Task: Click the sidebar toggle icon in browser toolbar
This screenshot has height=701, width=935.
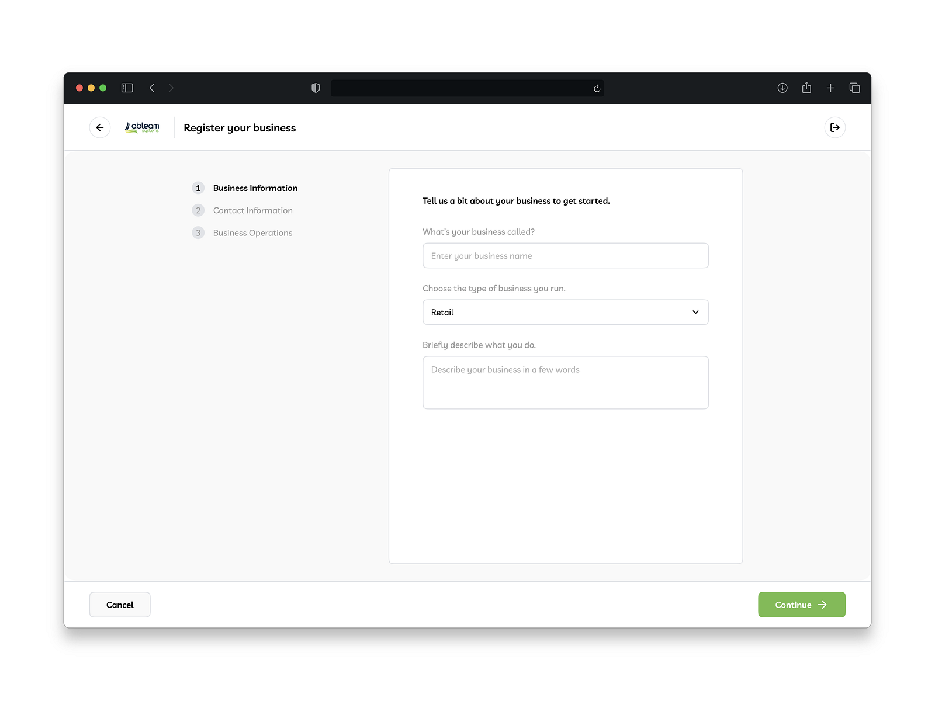Action: click(127, 88)
